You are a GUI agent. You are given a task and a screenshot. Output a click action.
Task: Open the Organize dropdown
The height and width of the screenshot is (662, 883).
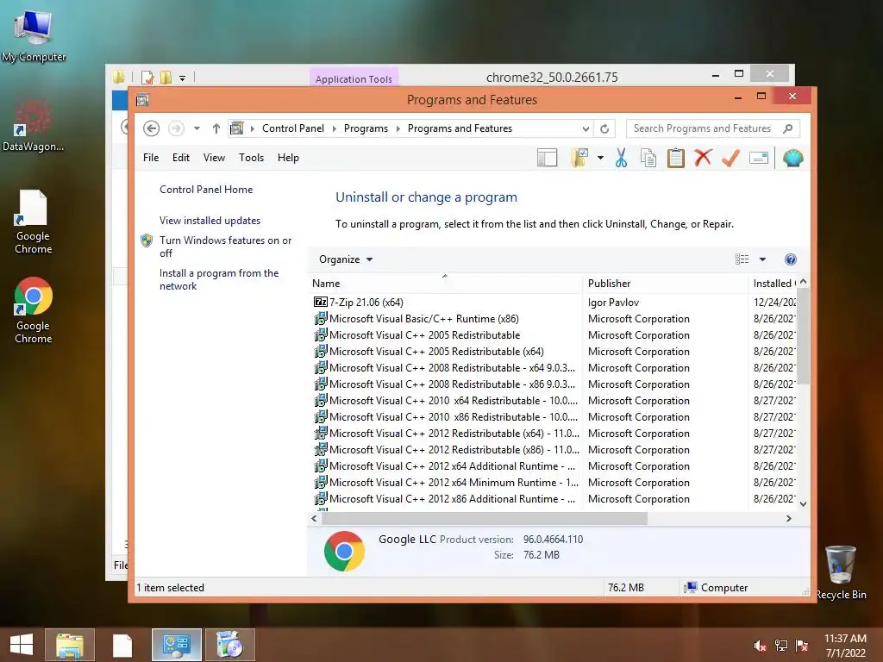pos(345,259)
